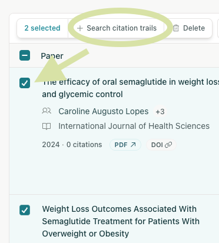Viewport: 219px width, 243px height.
Task: Click the Paper column header
Action: [52, 56]
